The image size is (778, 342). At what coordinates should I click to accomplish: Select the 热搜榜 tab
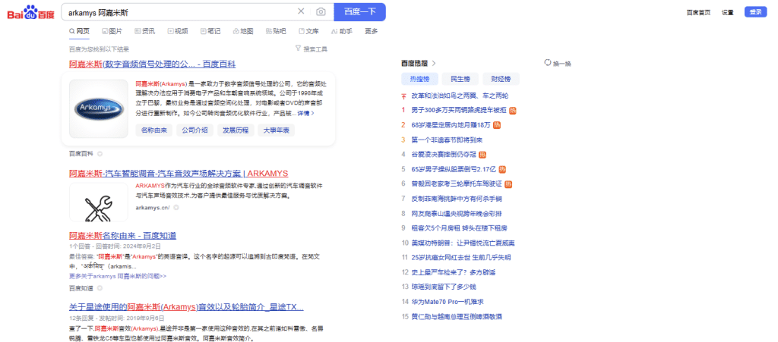[x=419, y=79]
